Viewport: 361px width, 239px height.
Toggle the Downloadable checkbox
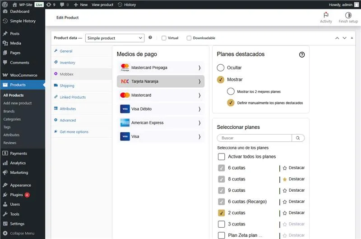[189, 38]
